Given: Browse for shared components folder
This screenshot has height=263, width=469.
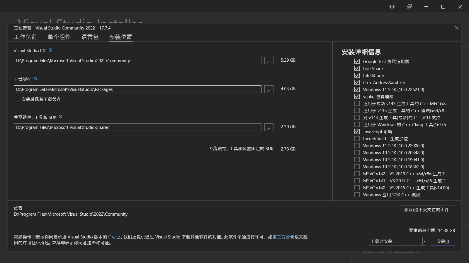Looking at the screenshot, I should tap(269, 127).
